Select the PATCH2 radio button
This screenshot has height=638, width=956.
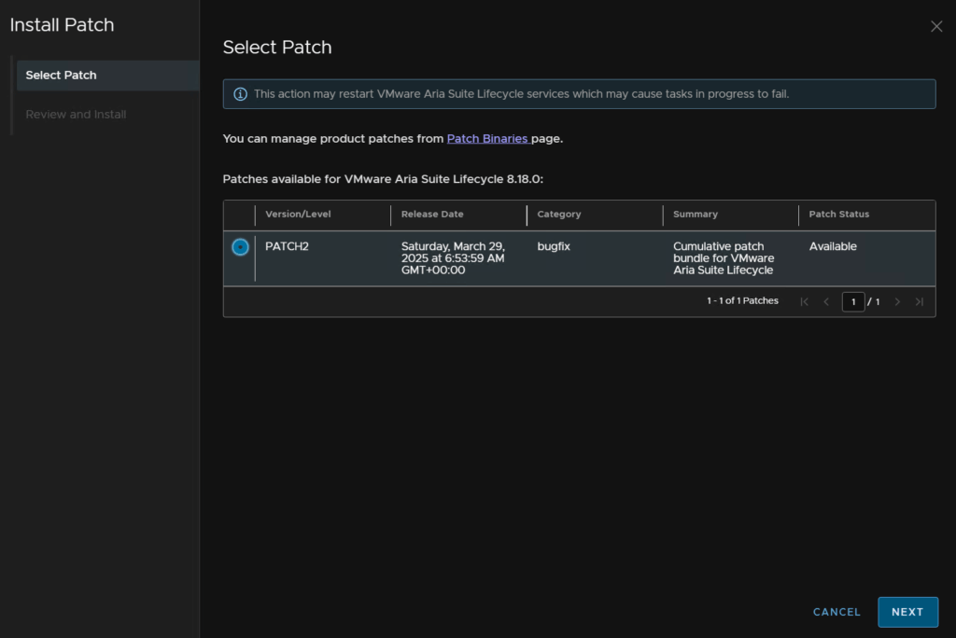(x=240, y=247)
